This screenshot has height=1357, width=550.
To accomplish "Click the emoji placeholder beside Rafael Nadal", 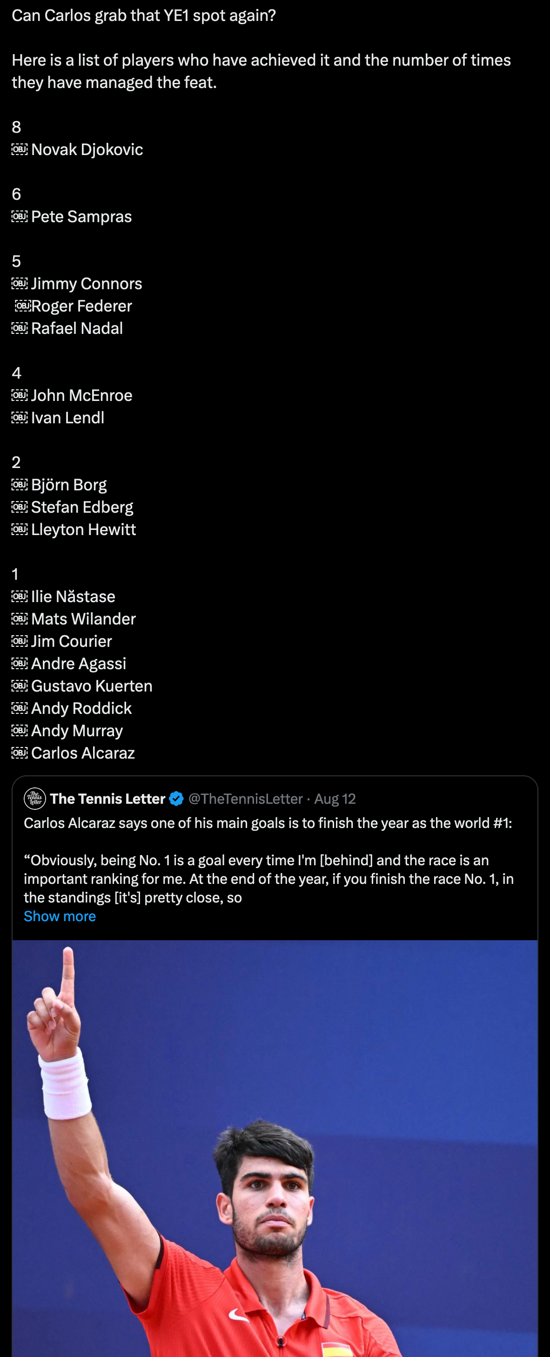I will click(x=20, y=328).
